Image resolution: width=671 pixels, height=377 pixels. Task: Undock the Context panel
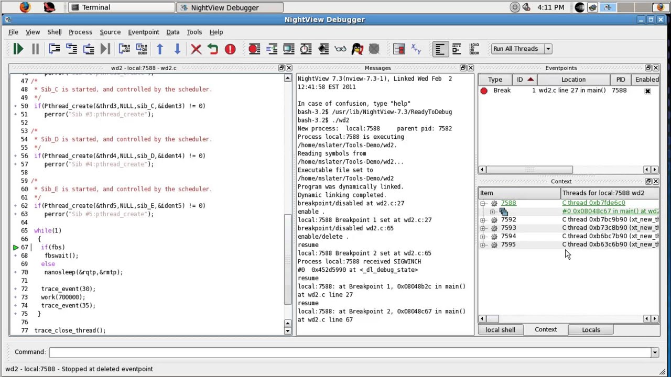[648, 182]
